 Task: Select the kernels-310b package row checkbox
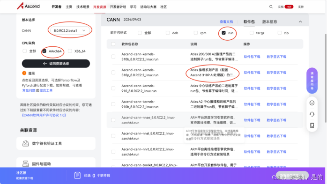point(113,57)
